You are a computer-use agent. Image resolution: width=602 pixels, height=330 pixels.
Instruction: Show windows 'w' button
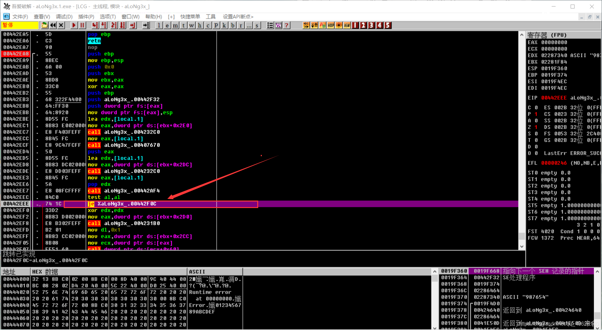tap(192, 25)
